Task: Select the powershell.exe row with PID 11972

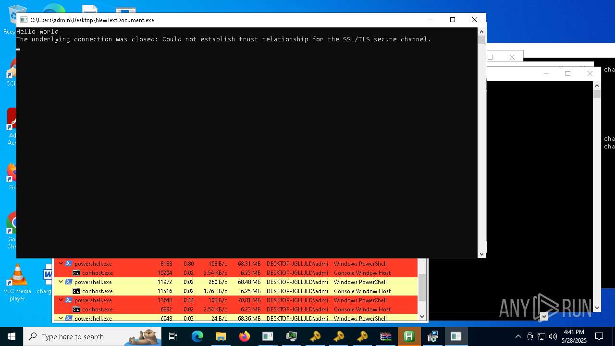Action: point(236,282)
